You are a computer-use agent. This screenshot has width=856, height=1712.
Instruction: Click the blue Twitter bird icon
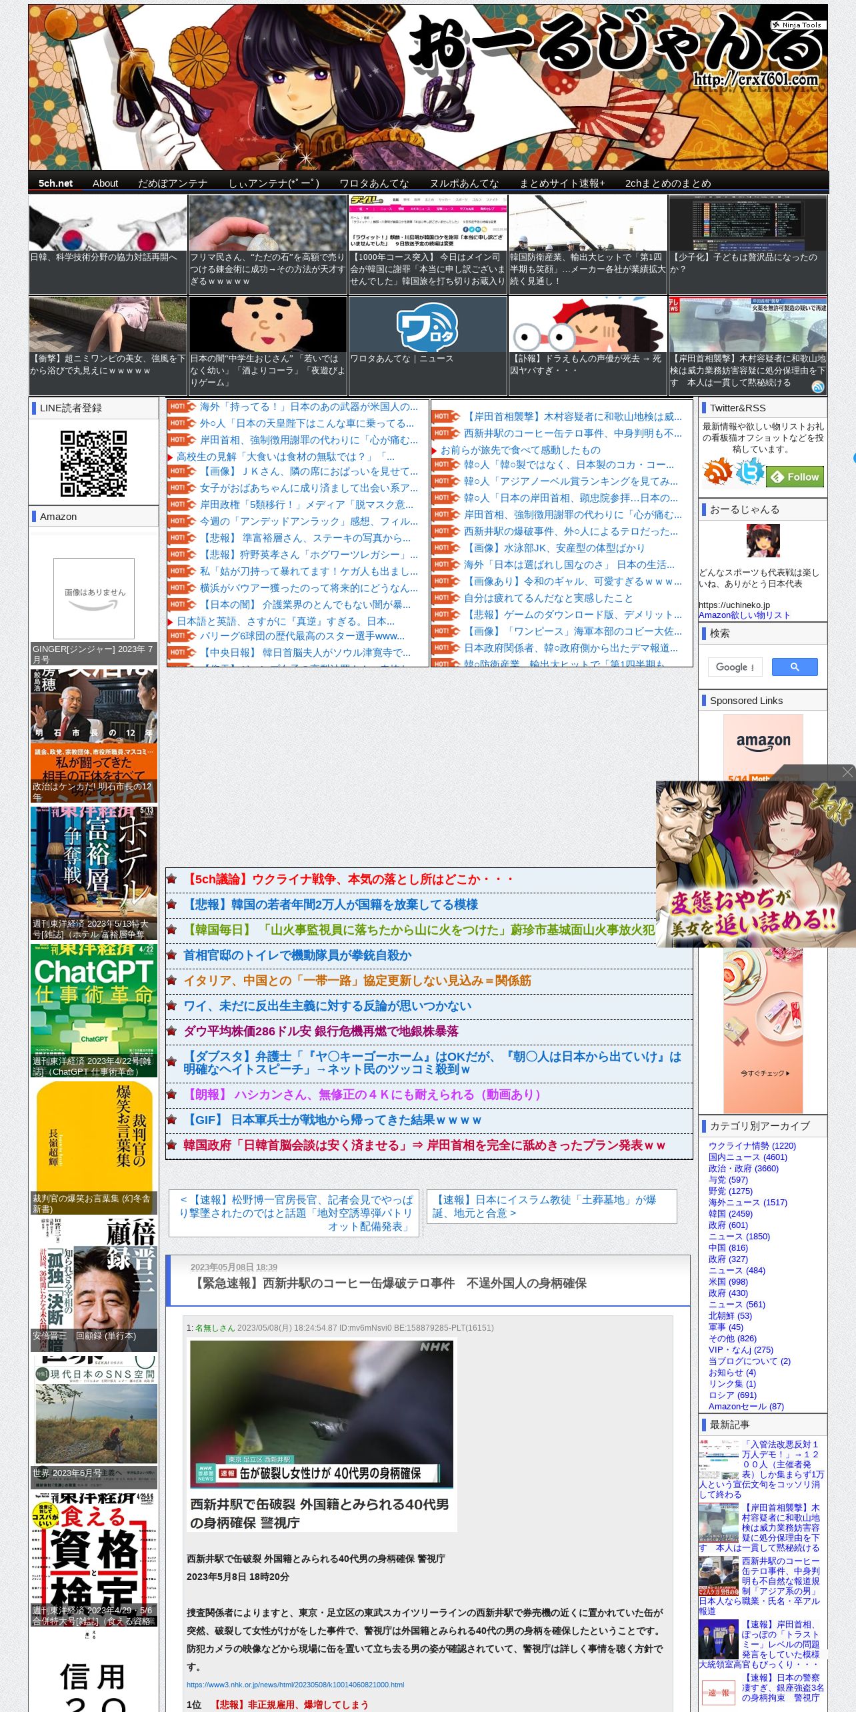pos(750,471)
